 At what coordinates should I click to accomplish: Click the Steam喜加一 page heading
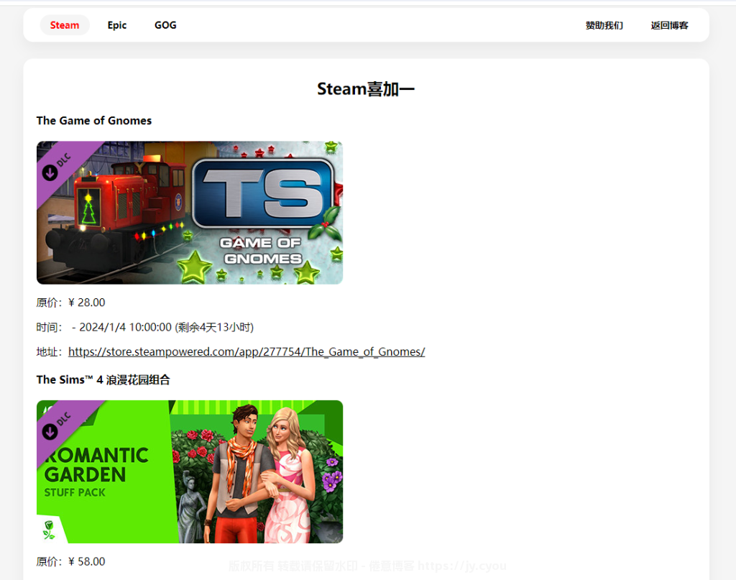366,89
